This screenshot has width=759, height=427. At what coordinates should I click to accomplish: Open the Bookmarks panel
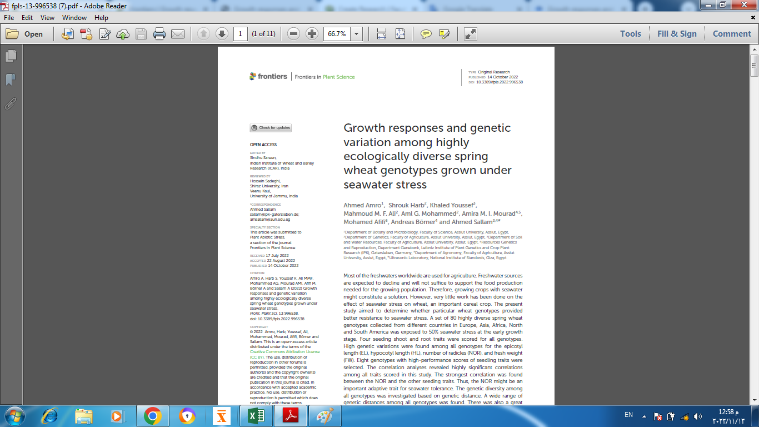[10, 79]
